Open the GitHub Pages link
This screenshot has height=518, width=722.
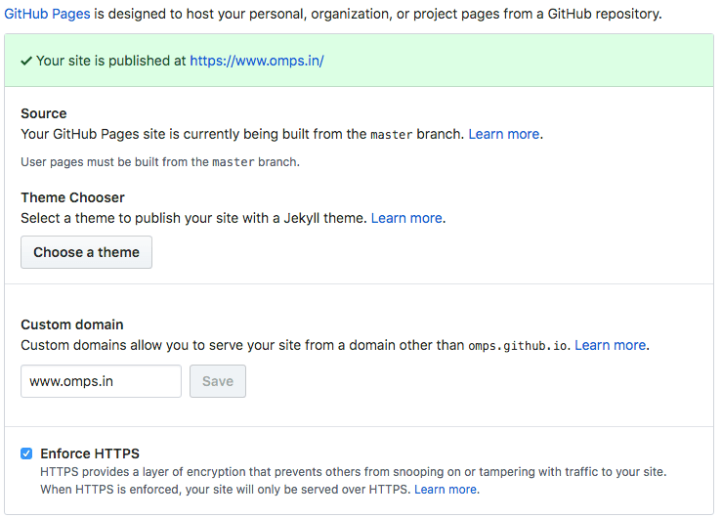click(47, 14)
